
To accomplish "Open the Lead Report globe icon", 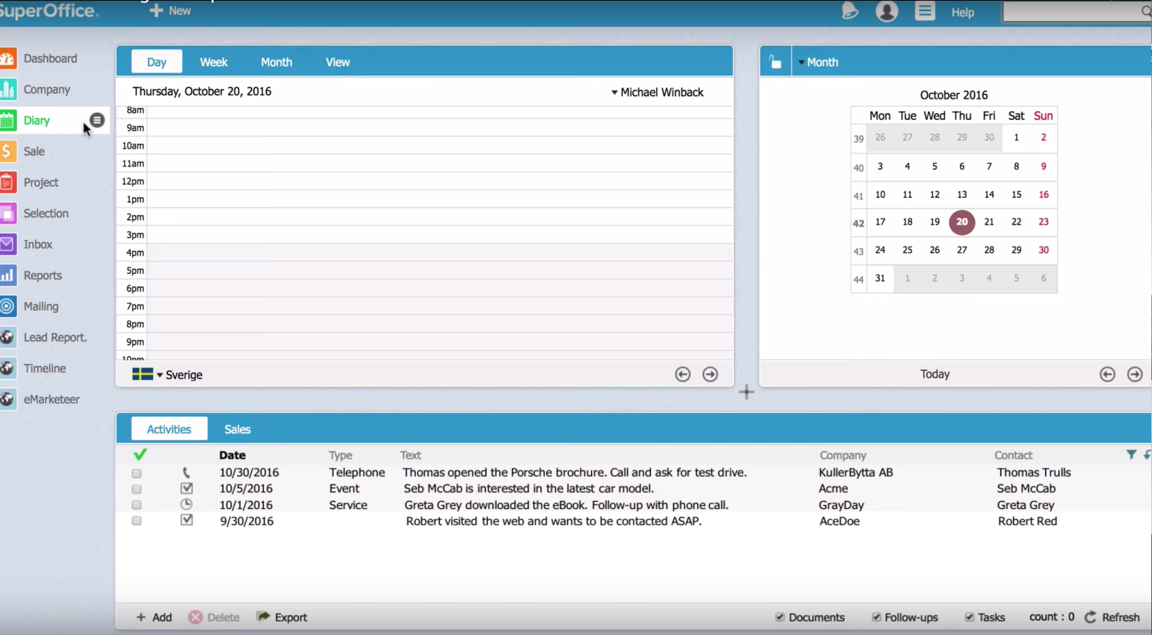I will (8, 337).
